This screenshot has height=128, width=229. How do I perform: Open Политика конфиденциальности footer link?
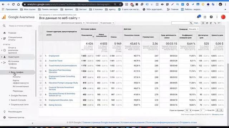click(x=162, y=122)
